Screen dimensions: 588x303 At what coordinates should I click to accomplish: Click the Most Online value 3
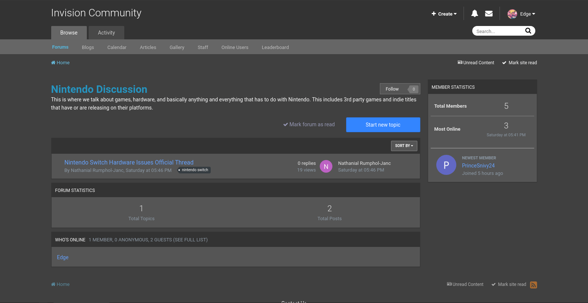click(506, 126)
